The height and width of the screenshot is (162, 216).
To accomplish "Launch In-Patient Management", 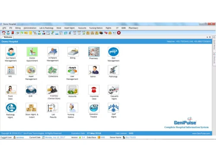I will [x=53, y=51].
